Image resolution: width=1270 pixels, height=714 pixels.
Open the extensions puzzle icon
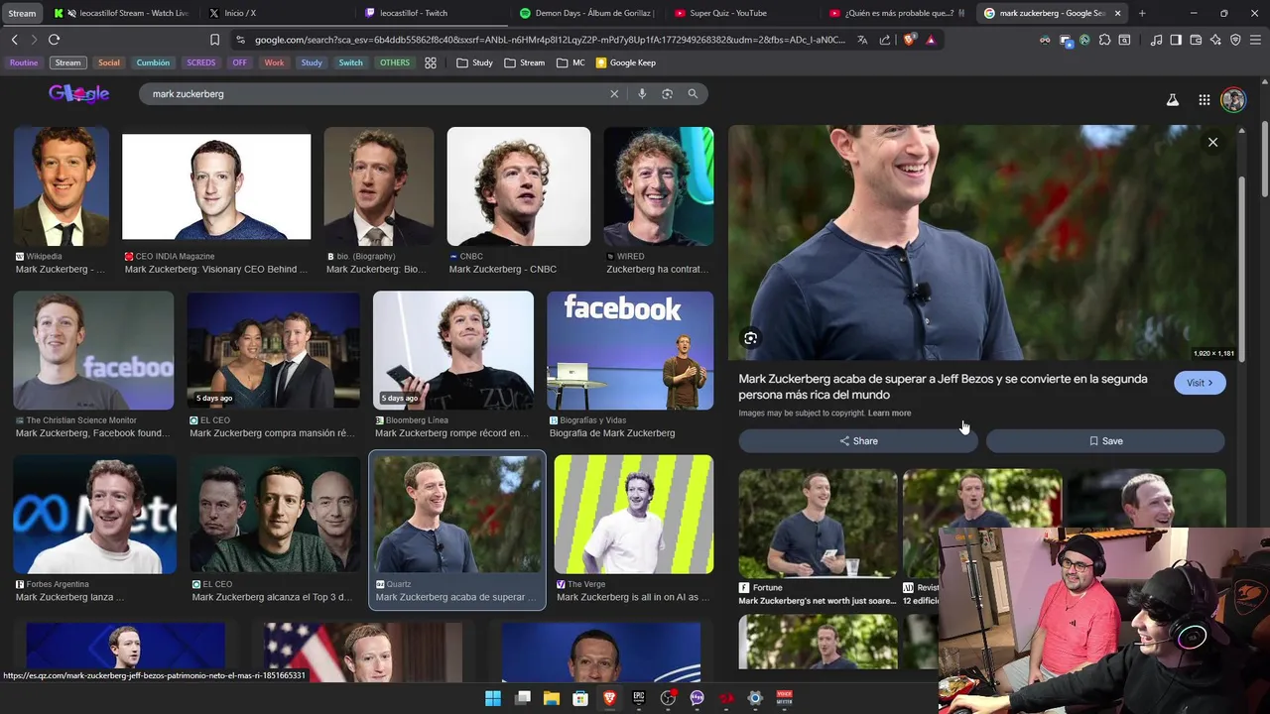coord(1104,40)
